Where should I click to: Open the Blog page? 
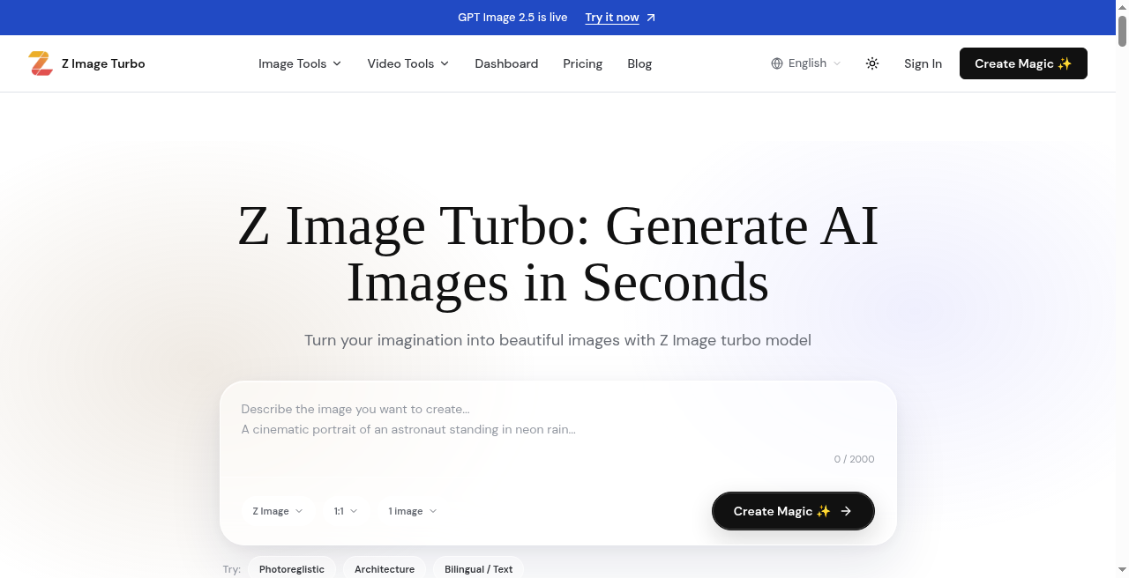pos(639,63)
